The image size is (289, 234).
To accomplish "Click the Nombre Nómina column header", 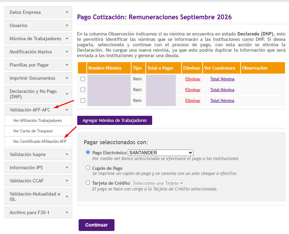I will pyautogui.click(x=109, y=68).
